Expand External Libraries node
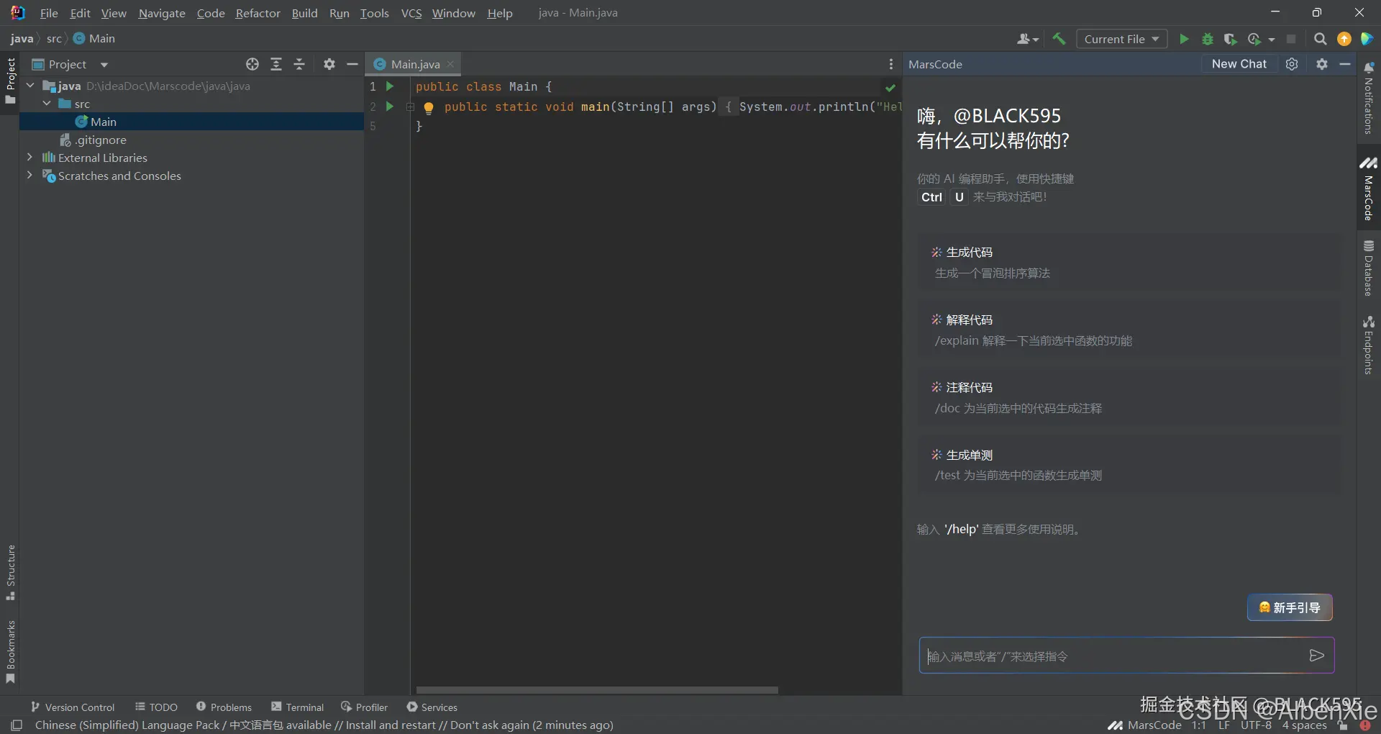The image size is (1381, 734). (29, 157)
